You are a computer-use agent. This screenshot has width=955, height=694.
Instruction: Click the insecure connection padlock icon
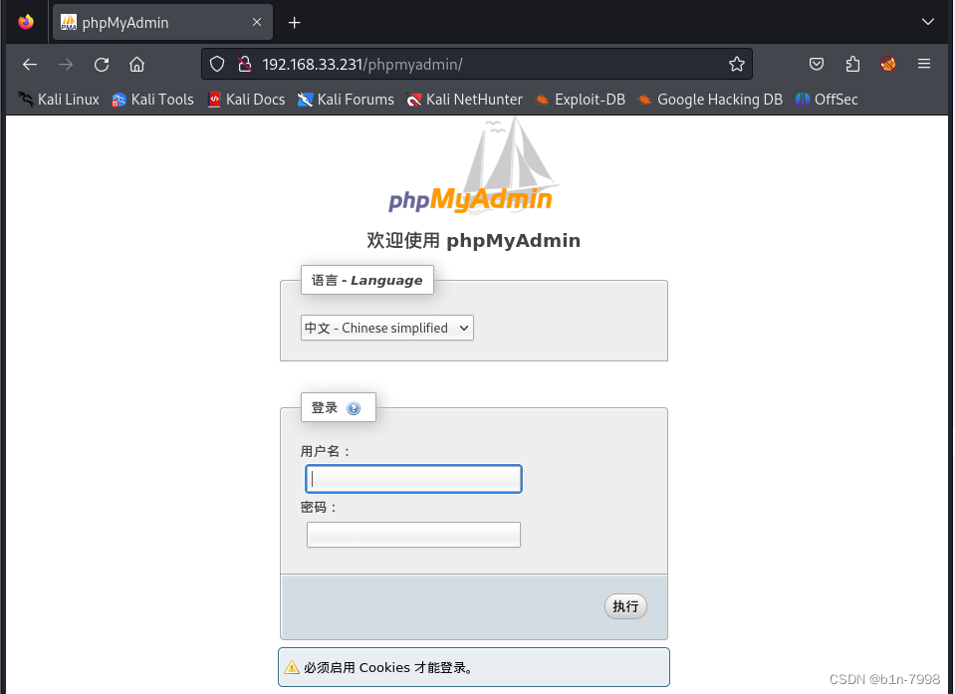(245, 64)
